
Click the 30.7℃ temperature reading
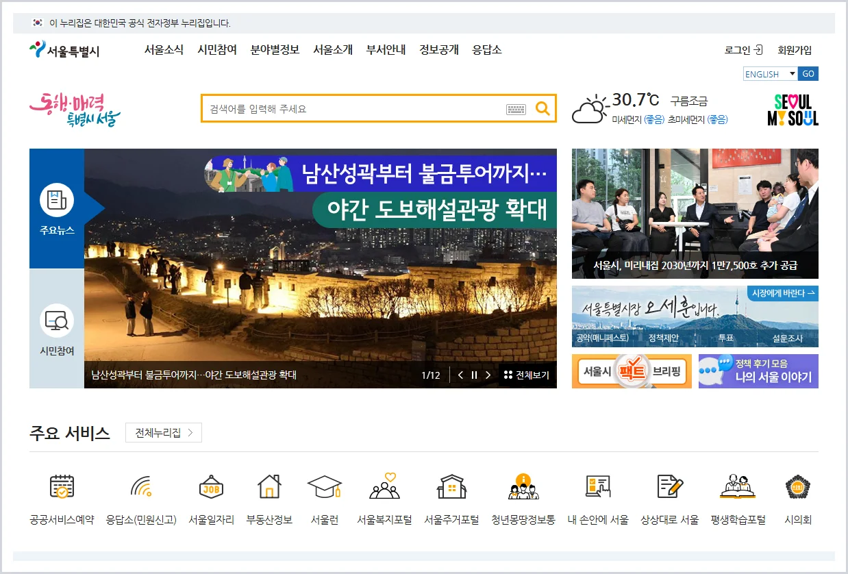(x=635, y=100)
